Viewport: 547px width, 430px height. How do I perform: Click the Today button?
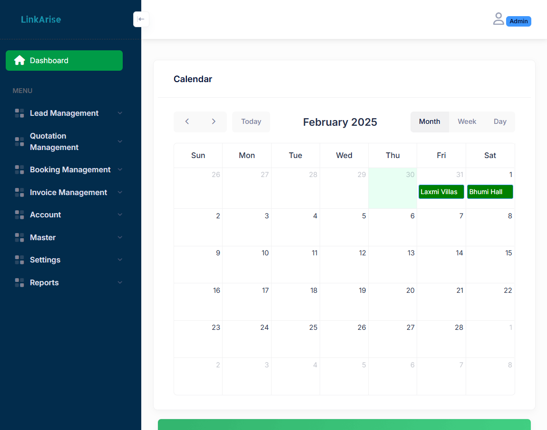point(251,122)
